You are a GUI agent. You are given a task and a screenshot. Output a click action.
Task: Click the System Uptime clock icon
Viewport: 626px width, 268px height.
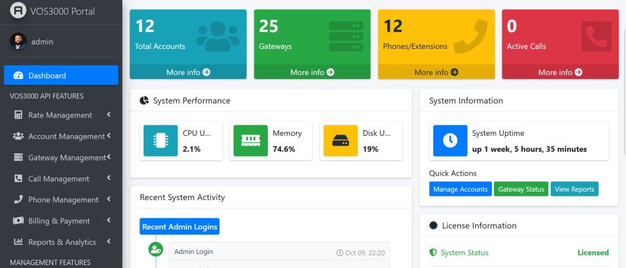(450, 141)
